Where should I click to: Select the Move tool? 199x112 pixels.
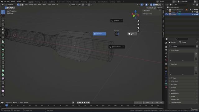click(3, 21)
